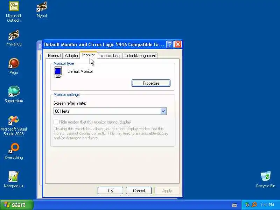Close the monitor properties dialog
The image size is (280, 210).
coord(178,44)
